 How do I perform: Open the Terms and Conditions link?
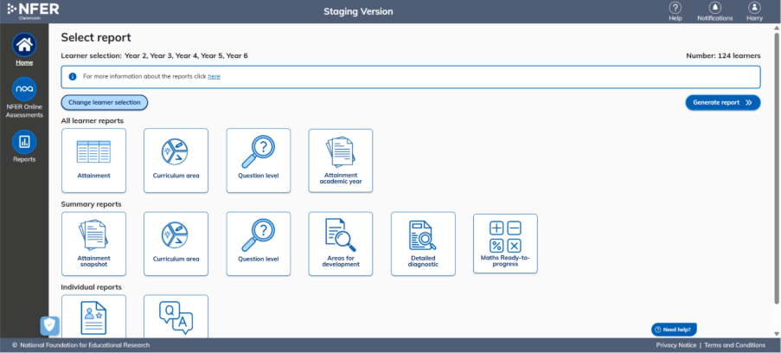click(x=734, y=345)
